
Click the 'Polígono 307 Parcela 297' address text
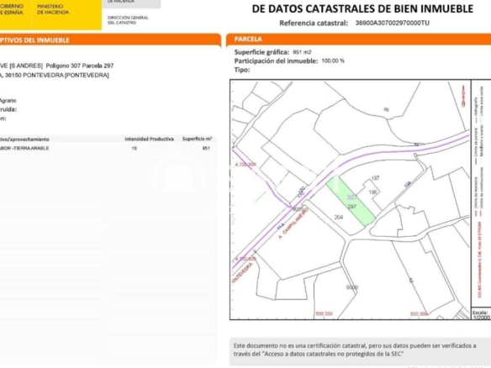80,66
